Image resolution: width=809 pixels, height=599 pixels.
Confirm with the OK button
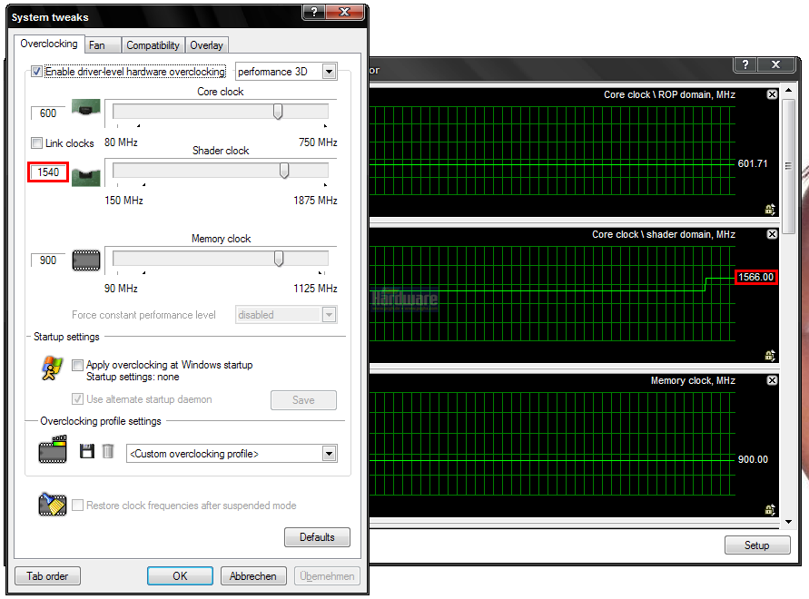click(x=180, y=575)
